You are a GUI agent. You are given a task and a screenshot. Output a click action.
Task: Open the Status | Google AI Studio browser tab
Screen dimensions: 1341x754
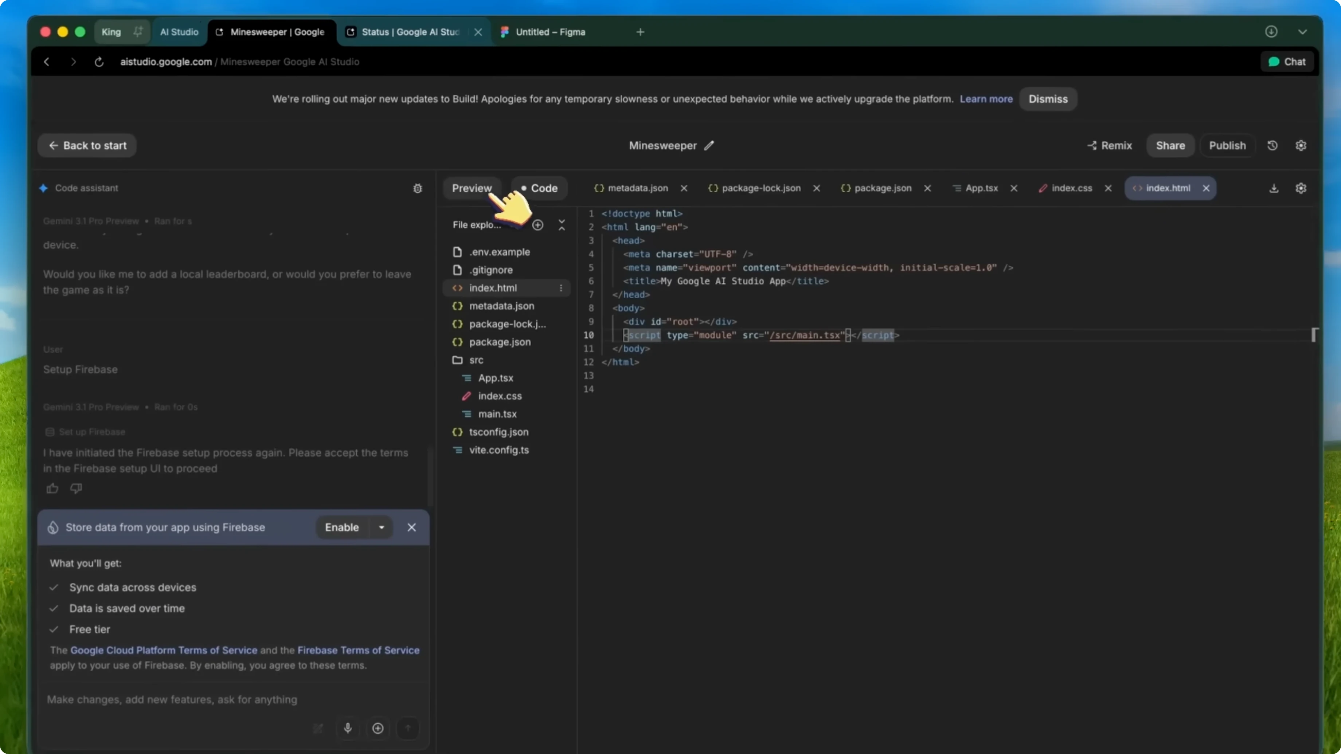408,32
